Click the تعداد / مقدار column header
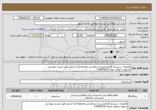The image size is (156, 110). point(36,90)
